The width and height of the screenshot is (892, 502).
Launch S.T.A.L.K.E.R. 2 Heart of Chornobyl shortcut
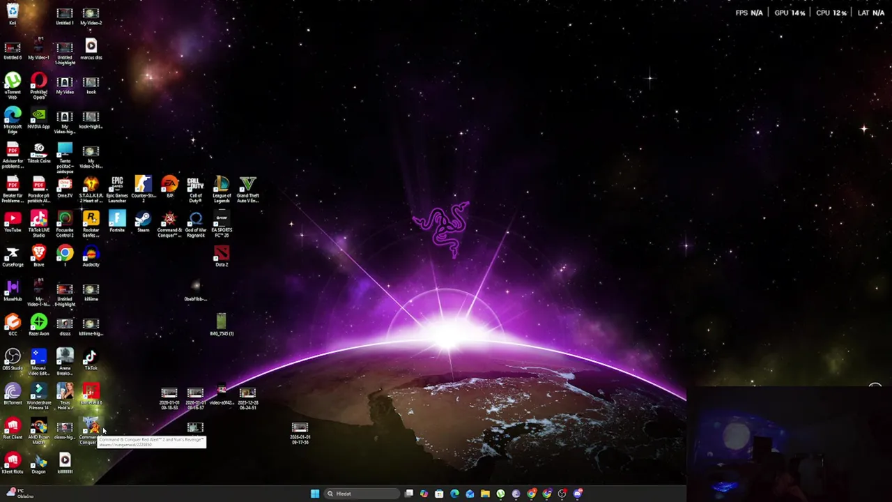click(x=91, y=190)
